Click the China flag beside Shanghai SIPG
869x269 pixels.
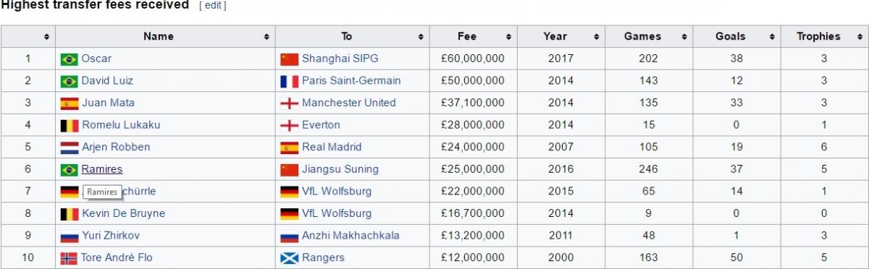point(289,59)
